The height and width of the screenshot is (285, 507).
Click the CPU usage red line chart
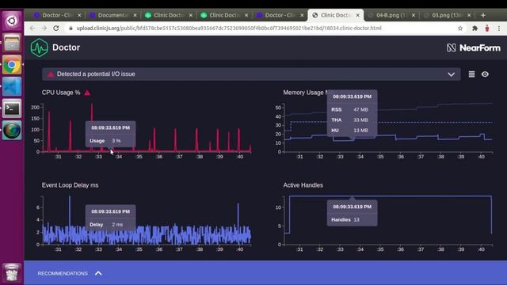147,128
